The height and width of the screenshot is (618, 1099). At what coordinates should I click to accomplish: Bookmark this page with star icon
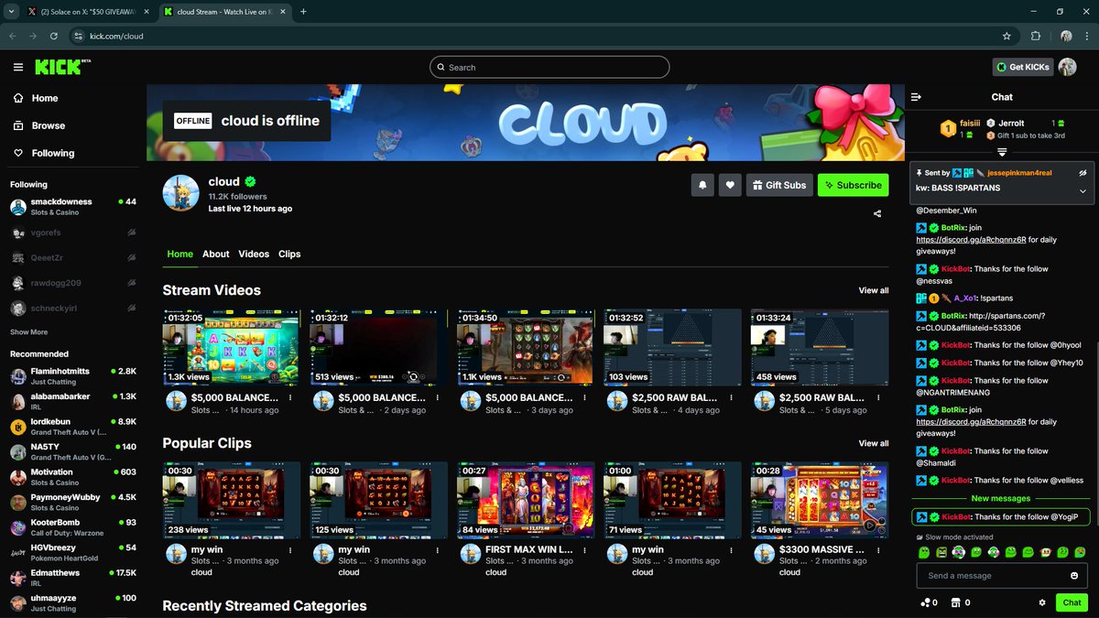[x=1007, y=36]
